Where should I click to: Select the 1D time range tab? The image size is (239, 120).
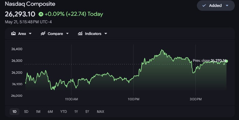click(14, 112)
